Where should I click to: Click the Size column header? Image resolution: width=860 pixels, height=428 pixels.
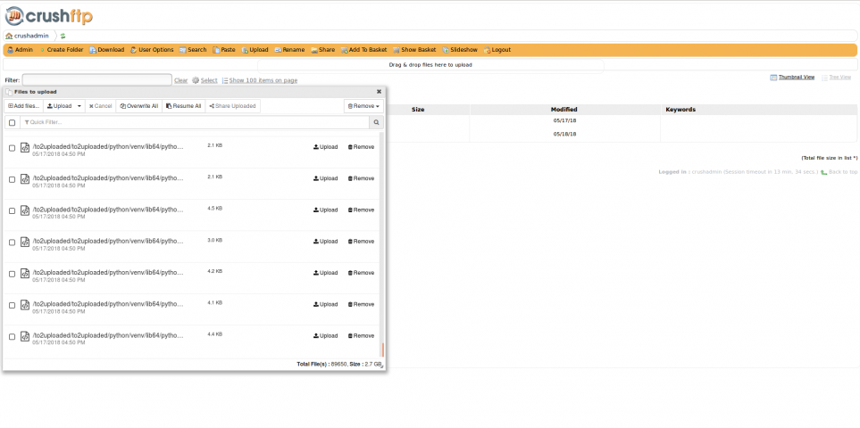click(418, 110)
